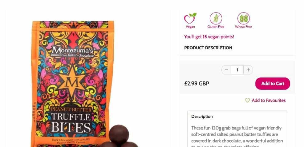This screenshot has height=147, width=304.
Task: Click the Gluten Free label text
Action: (216, 27)
